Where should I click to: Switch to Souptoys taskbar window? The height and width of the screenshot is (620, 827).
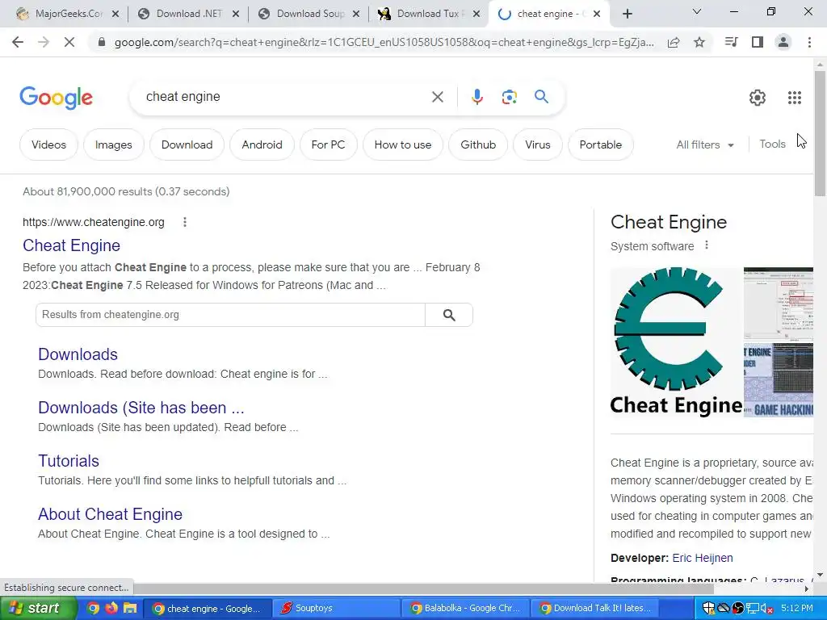[335, 608]
